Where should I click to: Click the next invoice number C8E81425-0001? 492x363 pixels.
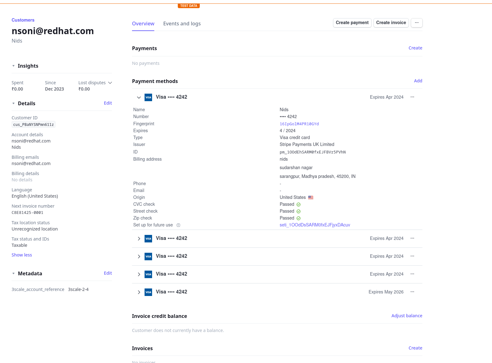click(x=27, y=213)
